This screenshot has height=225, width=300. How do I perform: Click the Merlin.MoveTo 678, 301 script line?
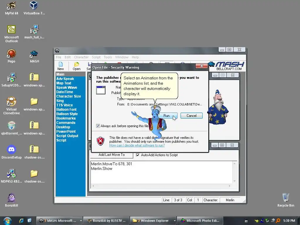click(112, 164)
